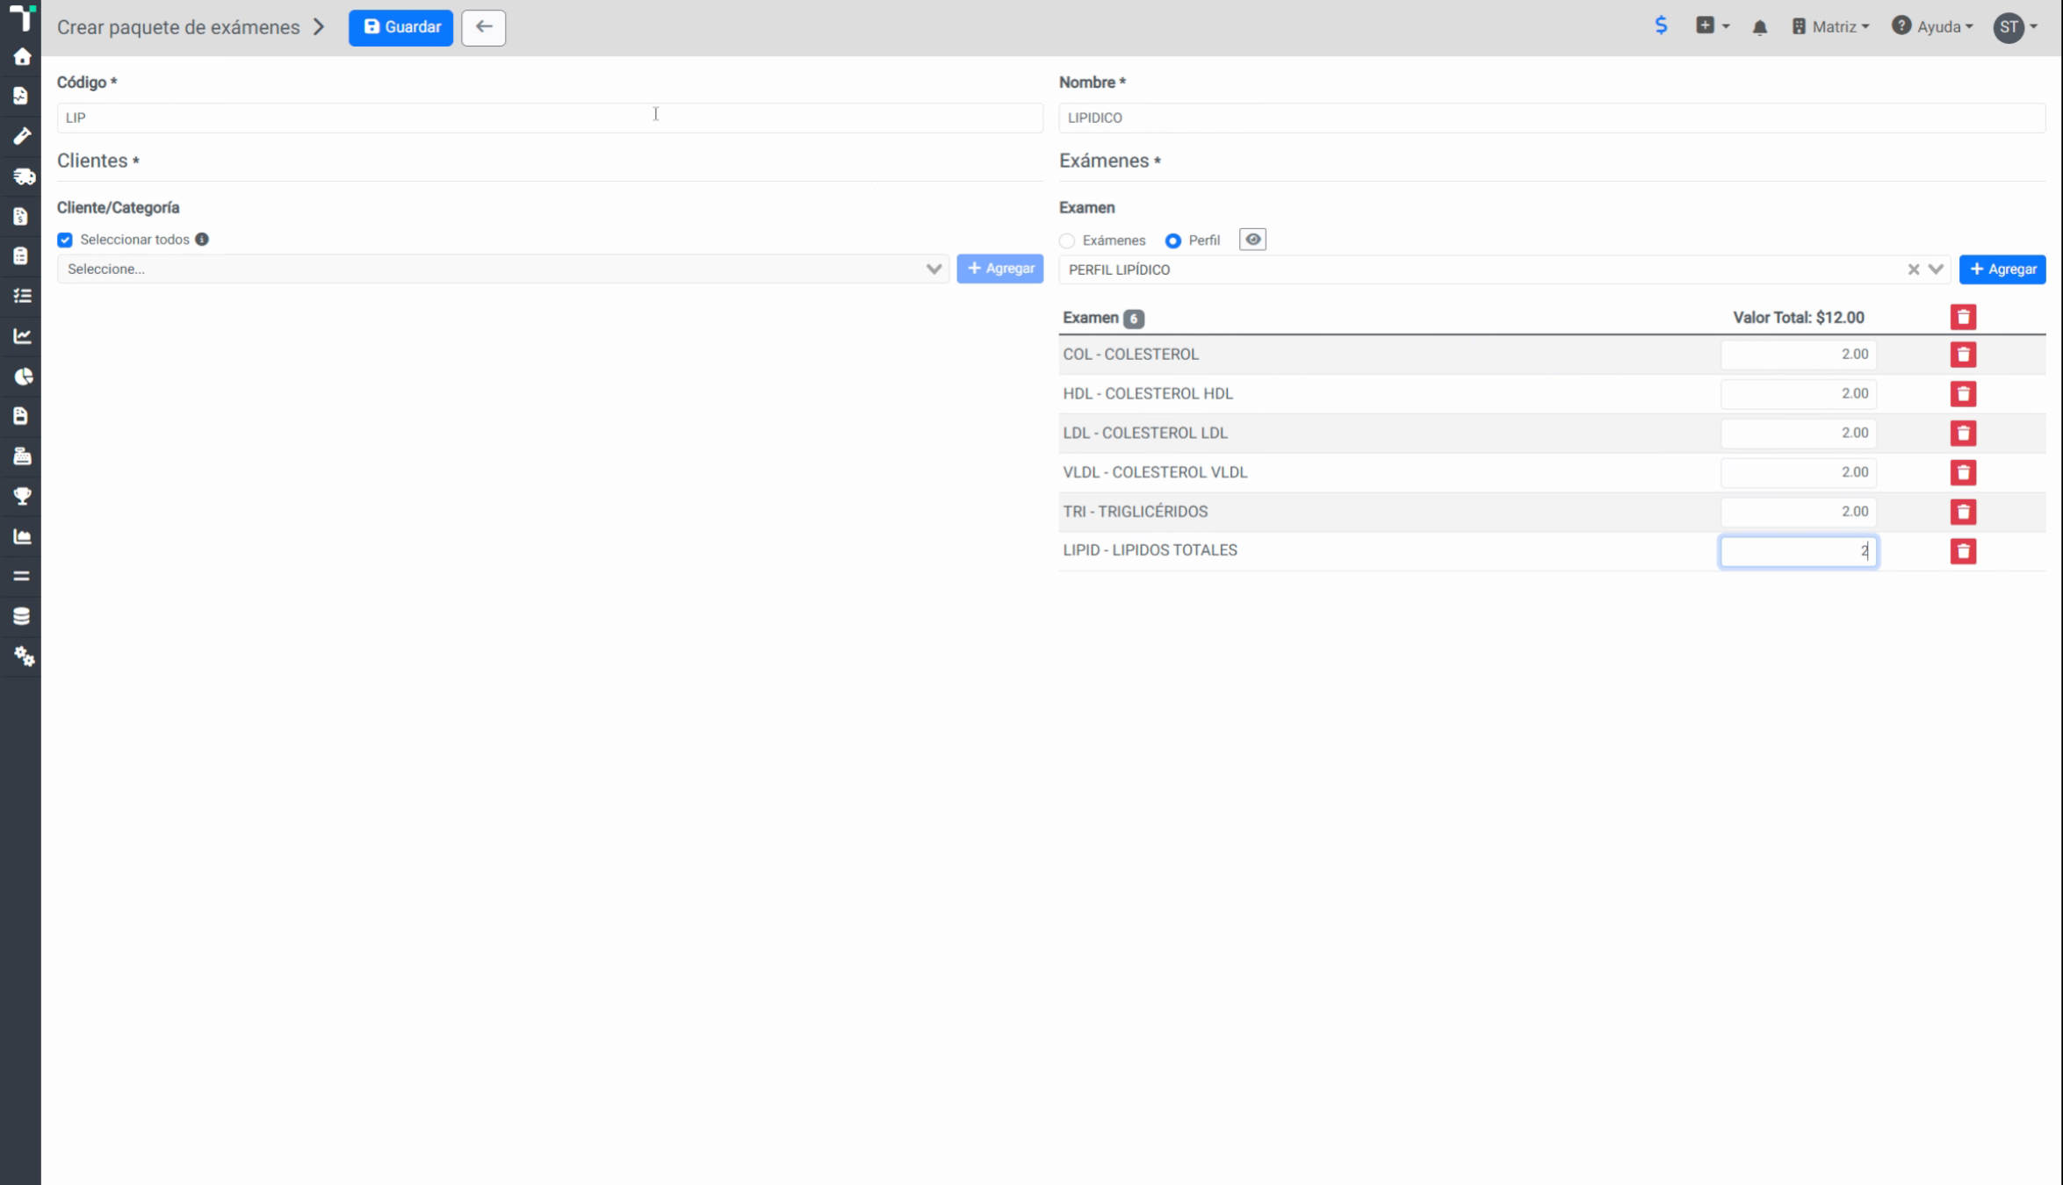This screenshot has width=2063, height=1185.
Task: Click the blue Agregar button for exams
Action: pos(2002,269)
